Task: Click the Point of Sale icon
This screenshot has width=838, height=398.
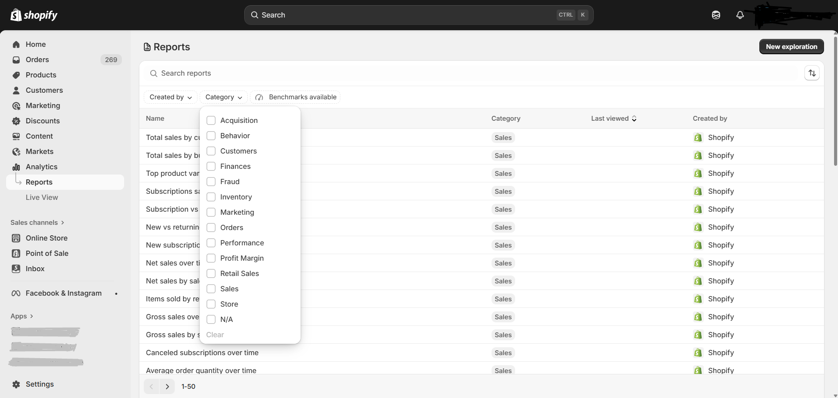Action: click(16, 253)
